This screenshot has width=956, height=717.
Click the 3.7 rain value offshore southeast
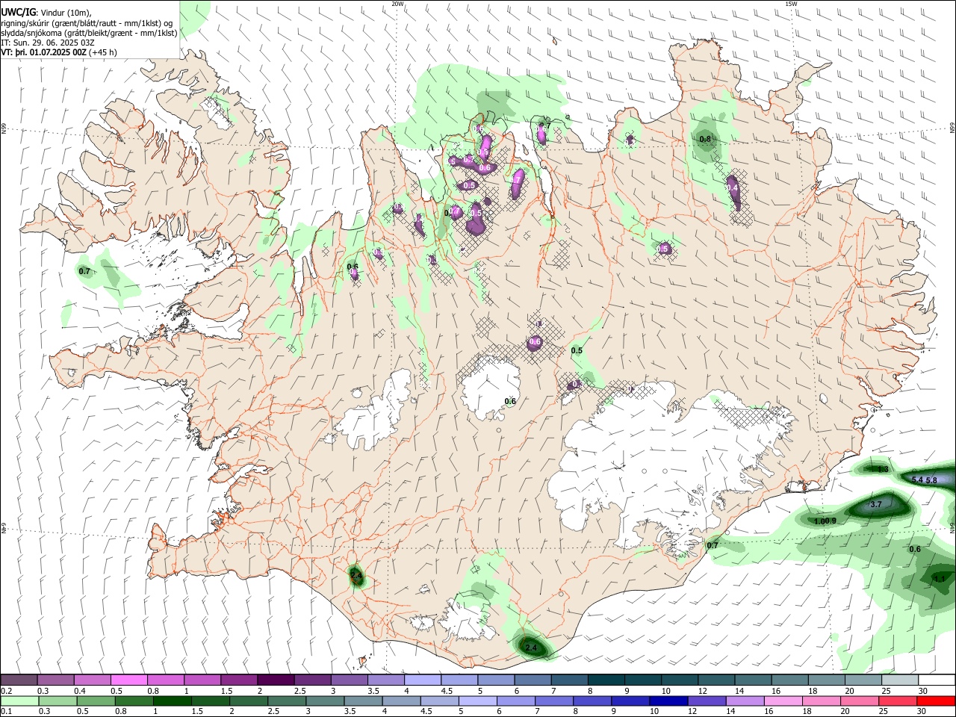pyautogui.click(x=876, y=505)
